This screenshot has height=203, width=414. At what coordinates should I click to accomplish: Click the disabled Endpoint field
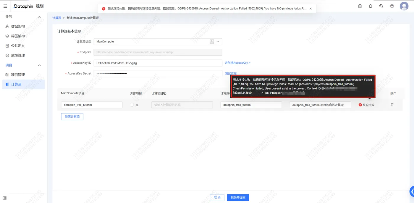[x=158, y=52]
